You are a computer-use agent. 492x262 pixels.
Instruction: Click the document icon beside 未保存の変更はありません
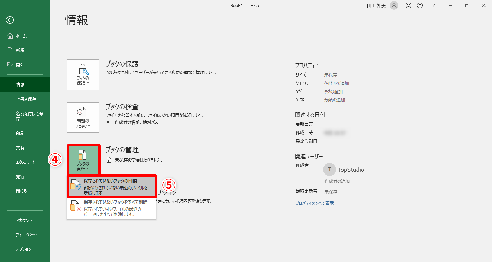point(108,160)
